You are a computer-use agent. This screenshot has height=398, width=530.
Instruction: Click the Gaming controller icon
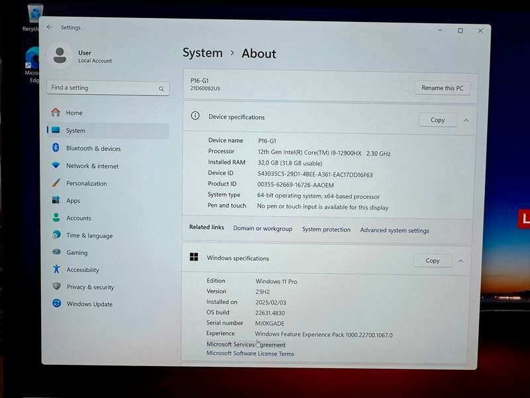(56, 252)
